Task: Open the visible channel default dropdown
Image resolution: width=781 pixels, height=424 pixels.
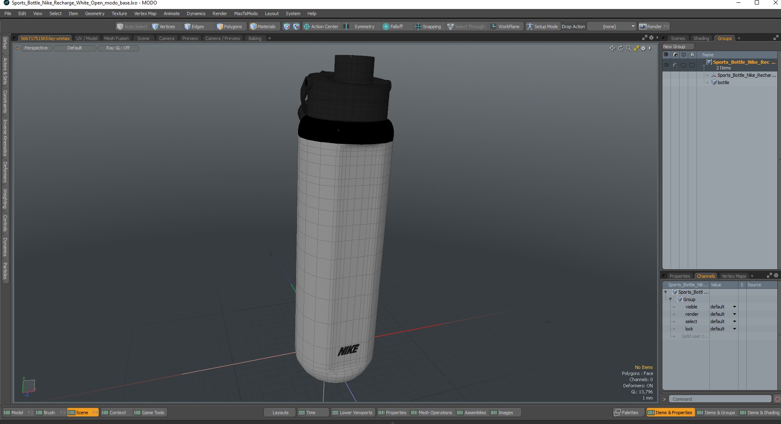Action: click(723, 307)
